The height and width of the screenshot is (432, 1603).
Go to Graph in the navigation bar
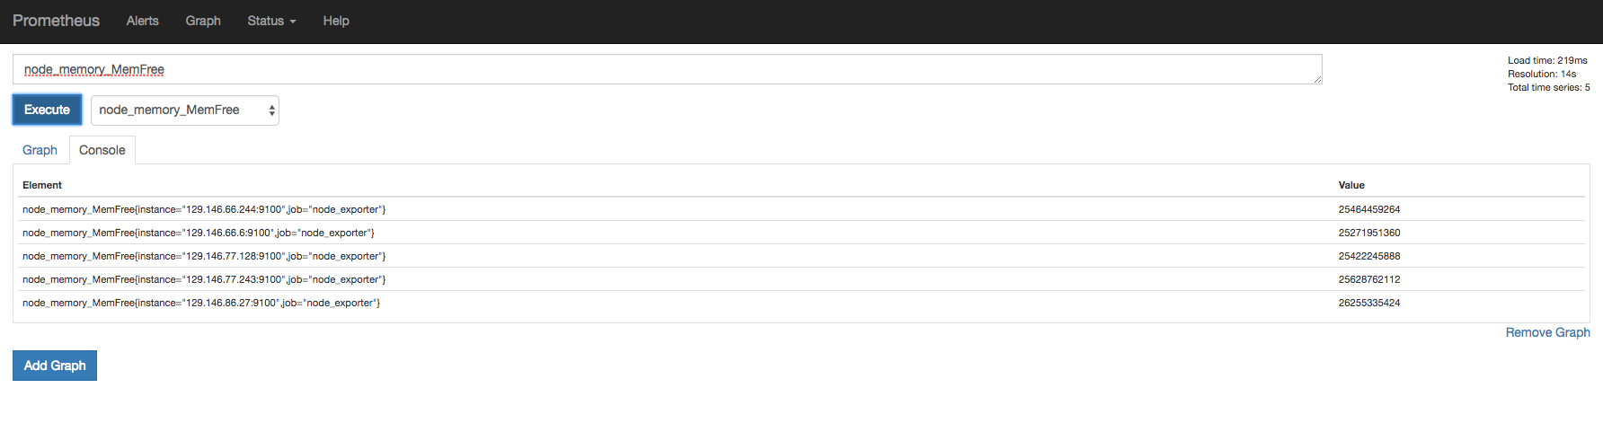203,21
